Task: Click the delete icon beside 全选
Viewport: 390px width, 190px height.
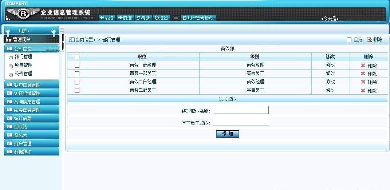Action: [x=370, y=40]
